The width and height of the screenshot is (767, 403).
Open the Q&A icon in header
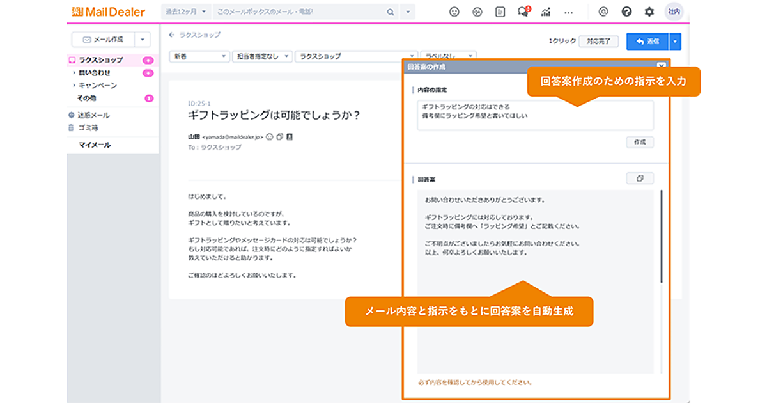(477, 12)
